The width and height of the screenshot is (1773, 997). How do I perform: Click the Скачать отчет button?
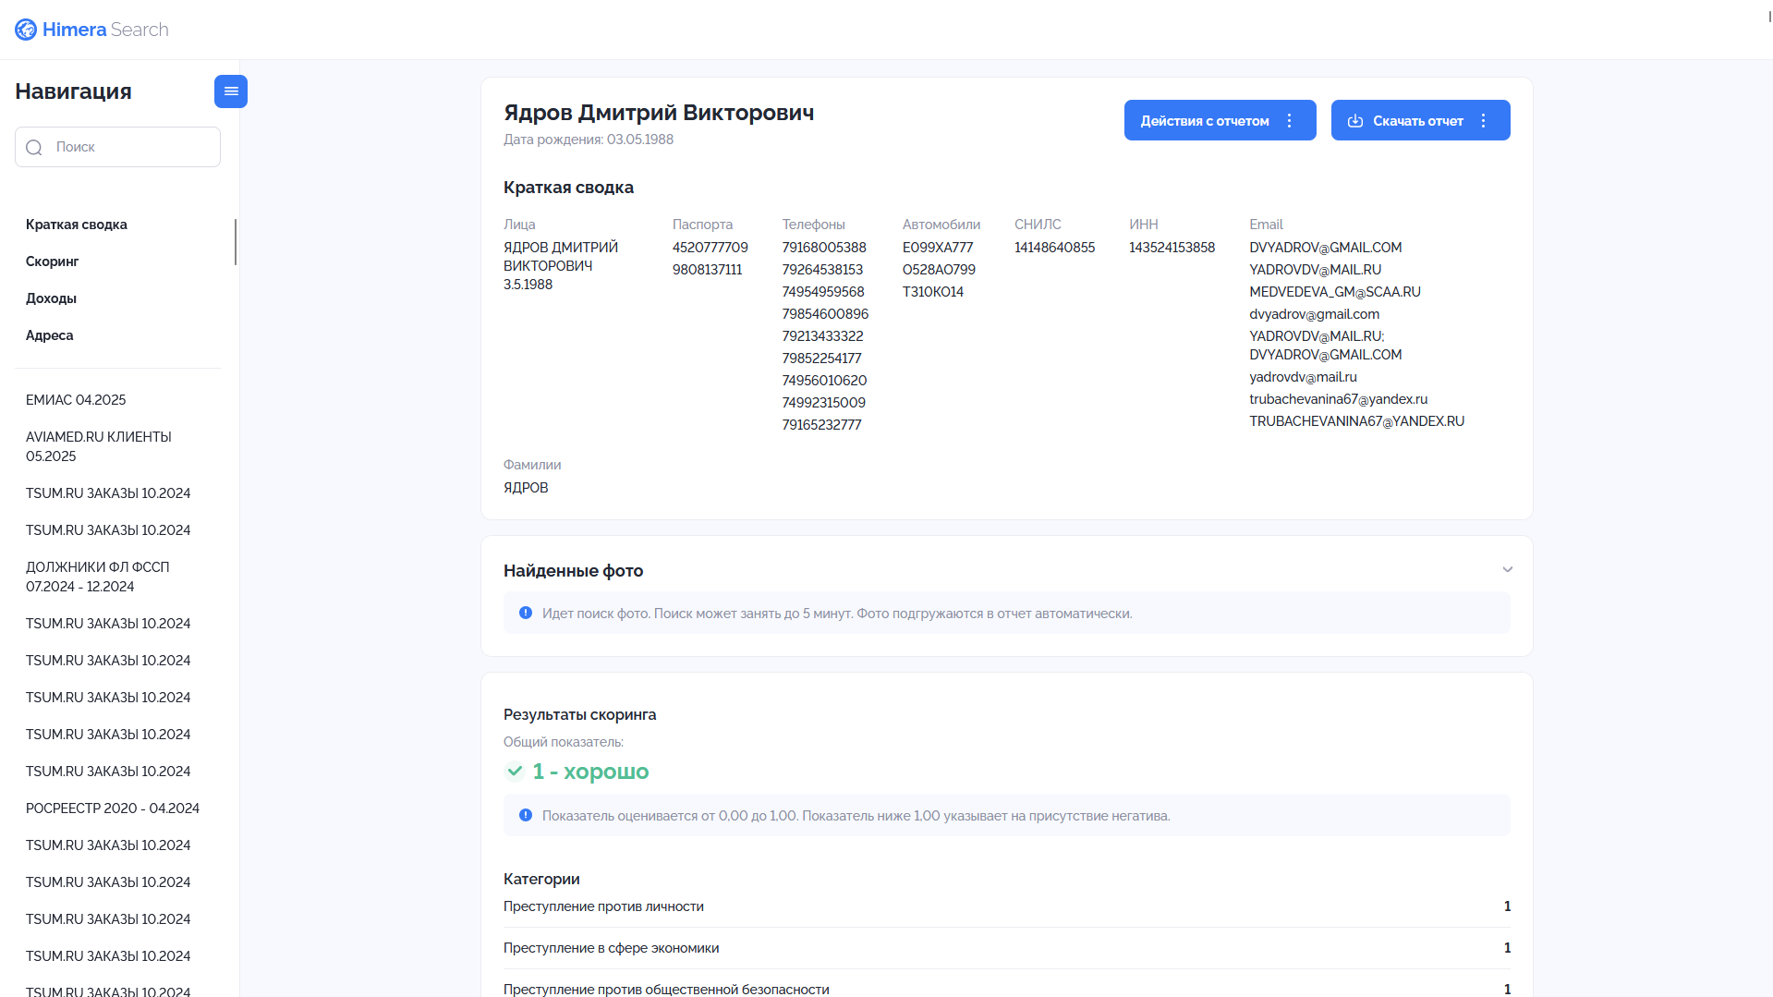pyautogui.click(x=1420, y=120)
